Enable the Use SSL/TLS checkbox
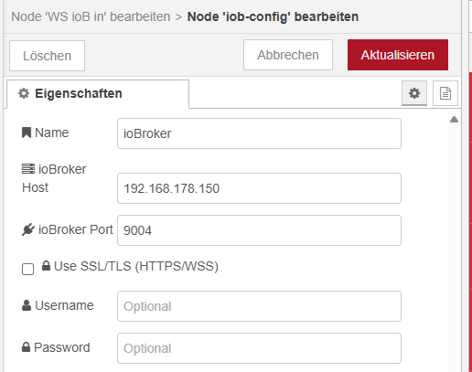The width and height of the screenshot is (472, 372). [x=27, y=269]
